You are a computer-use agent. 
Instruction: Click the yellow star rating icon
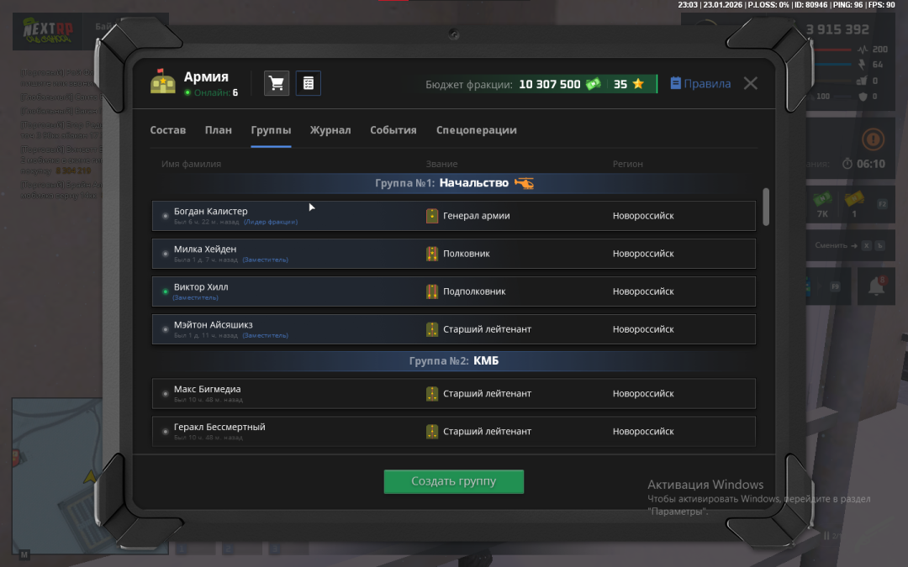[638, 84]
